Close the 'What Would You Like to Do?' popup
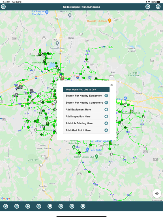The image size is (163, 218). coord(111,85)
